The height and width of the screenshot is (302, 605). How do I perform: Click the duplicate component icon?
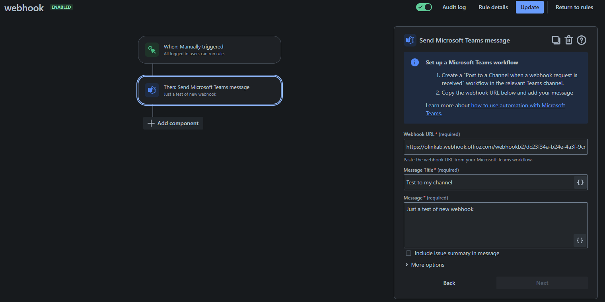[556, 40]
